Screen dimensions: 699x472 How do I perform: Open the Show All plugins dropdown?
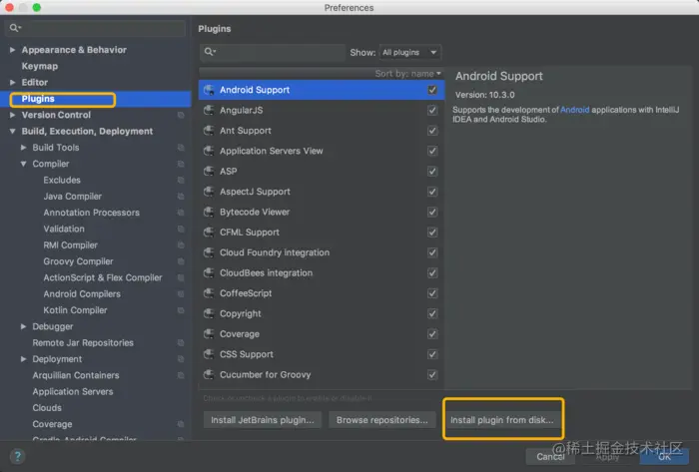pos(409,52)
